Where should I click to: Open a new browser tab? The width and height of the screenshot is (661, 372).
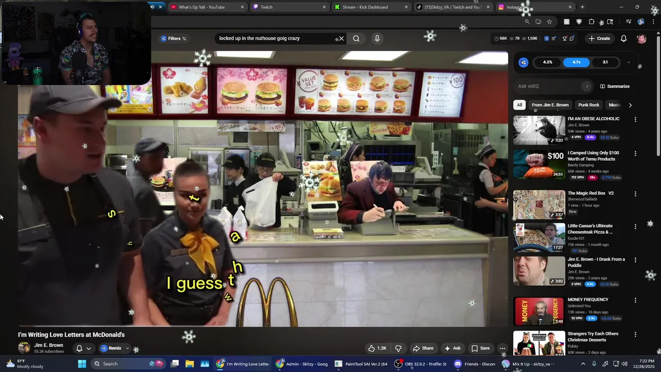tap(582, 7)
